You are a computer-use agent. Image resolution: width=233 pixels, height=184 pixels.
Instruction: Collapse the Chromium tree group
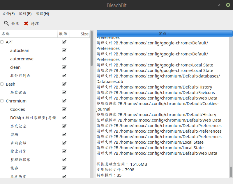click(2, 101)
